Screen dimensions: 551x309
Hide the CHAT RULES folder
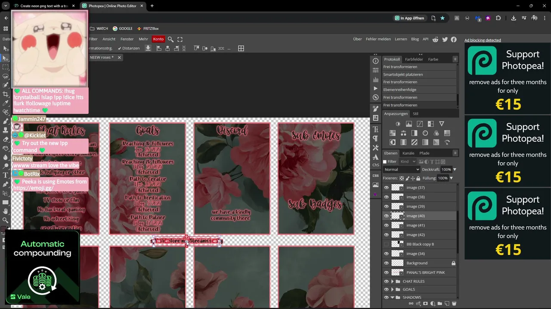386,282
